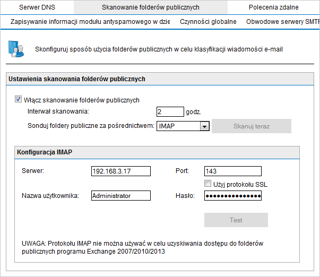Click the Nazwa użytkownika field

(x=121, y=196)
